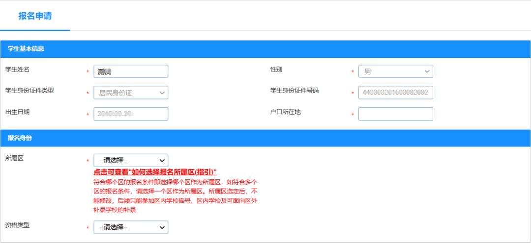
Task: Switch to the 报名申请 tab
Action: tap(35, 16)
